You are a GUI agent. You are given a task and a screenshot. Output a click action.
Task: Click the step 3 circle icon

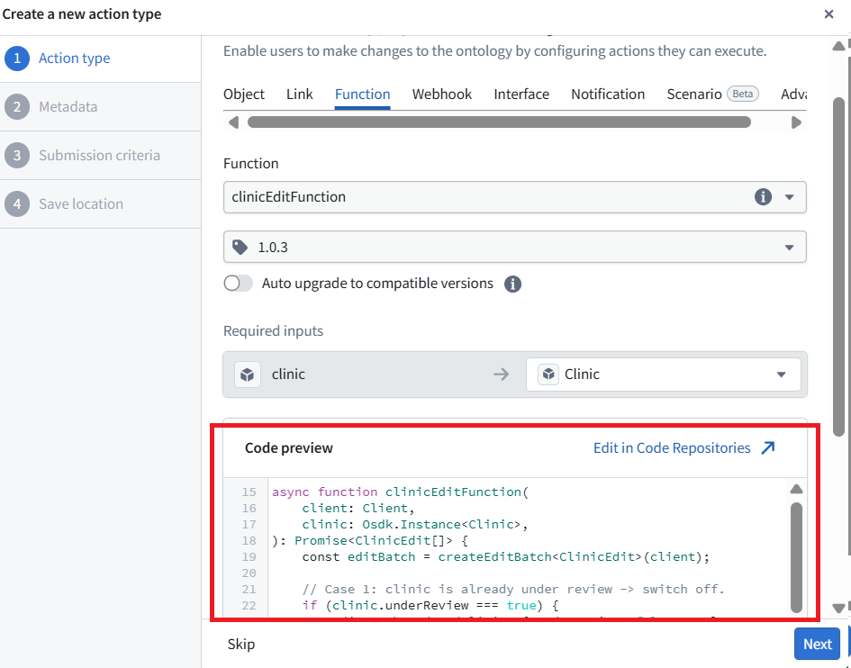pos(17,156)
